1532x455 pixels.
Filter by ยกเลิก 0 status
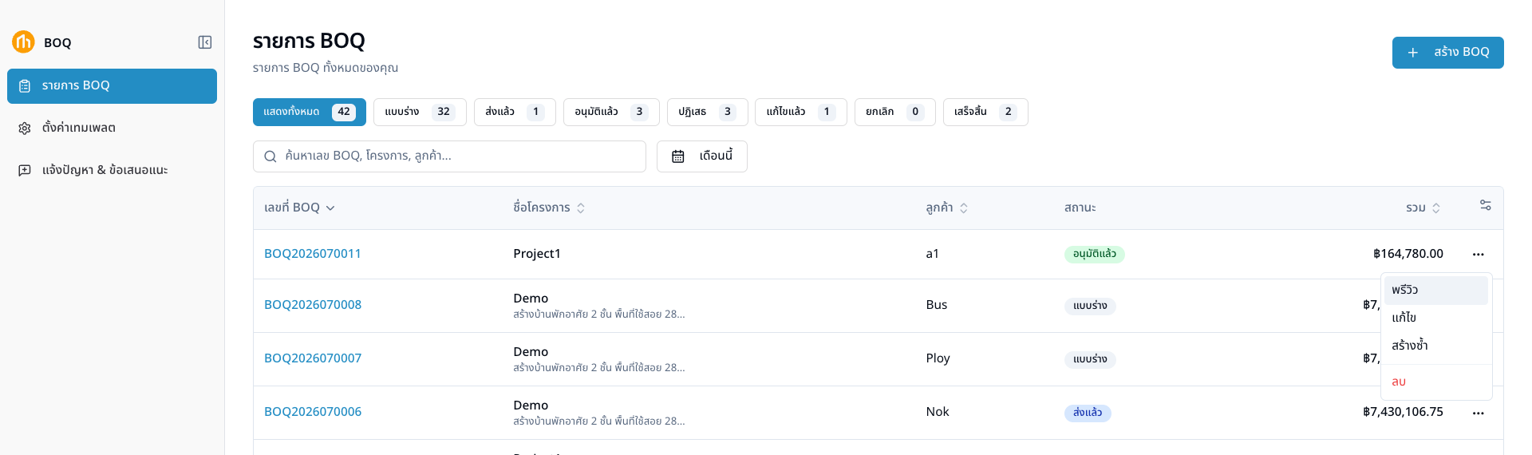click(x=895, y=113)
